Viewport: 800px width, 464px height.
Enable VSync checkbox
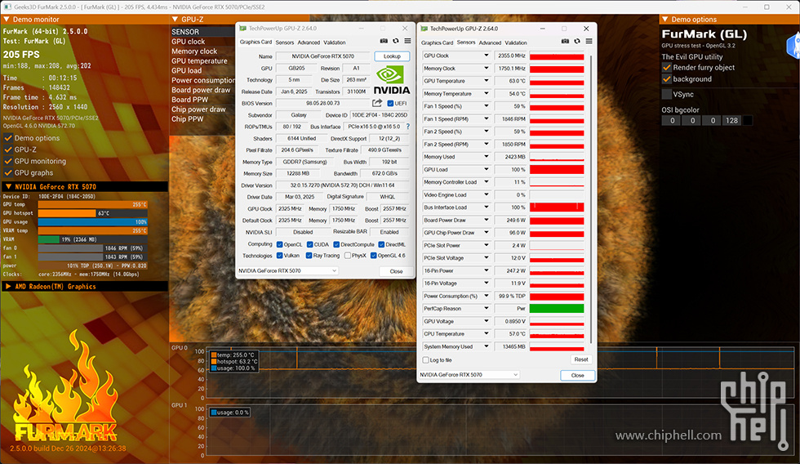click(x=666, y=95)
